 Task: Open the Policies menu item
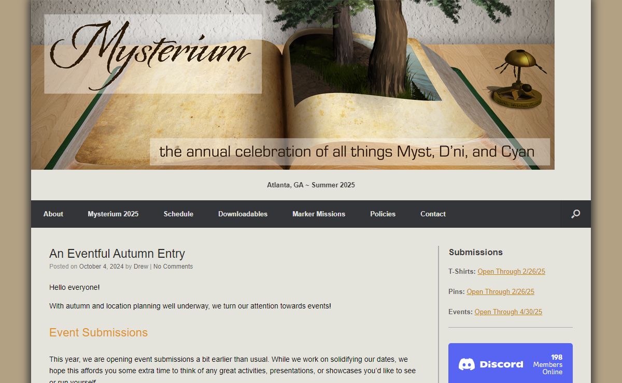pos(383,214)
